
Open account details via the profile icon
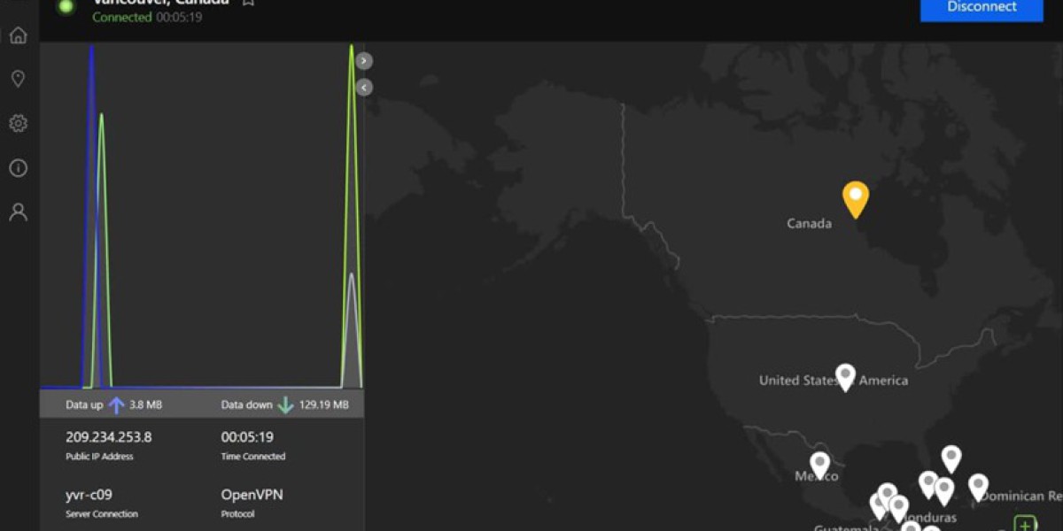point(17,212)
